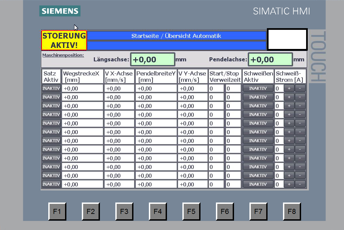
Task: Click the minus button in last row
Action: point(300,184)
